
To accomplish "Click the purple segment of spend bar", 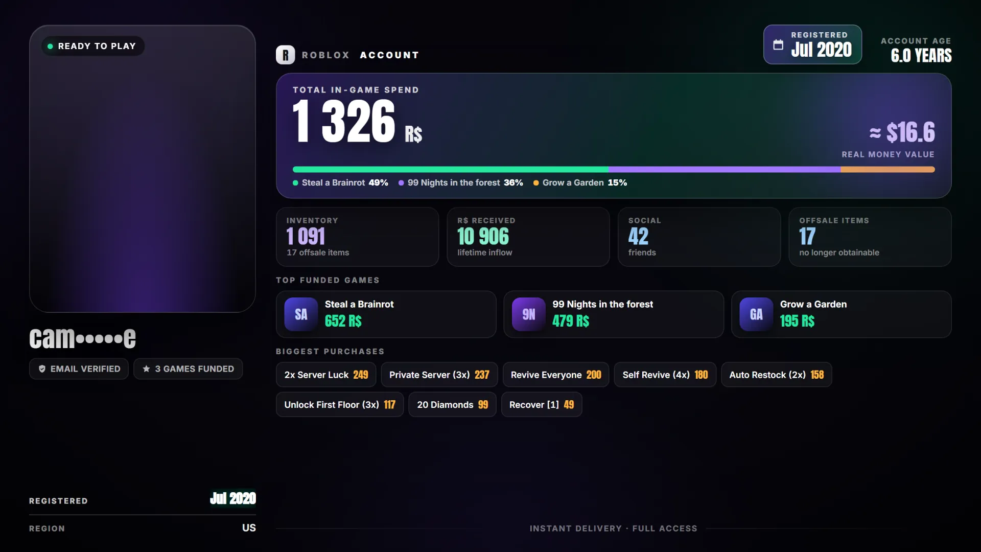I will coord(724,169).
